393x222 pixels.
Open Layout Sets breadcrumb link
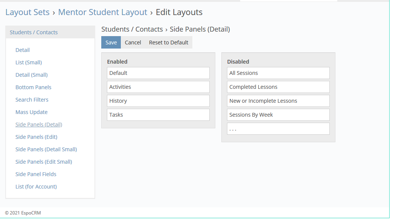tap(27, 12)
